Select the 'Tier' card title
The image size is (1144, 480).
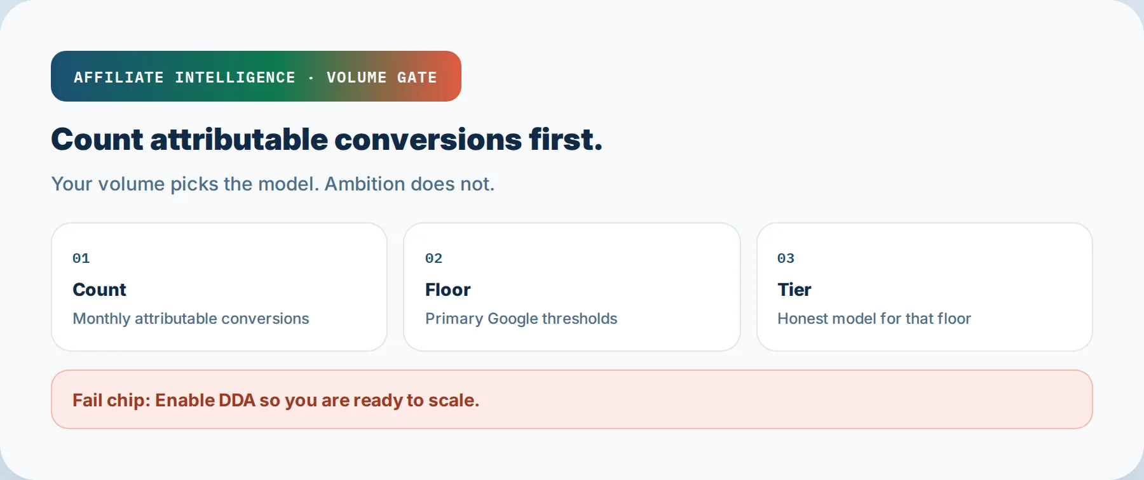[794, 290]
